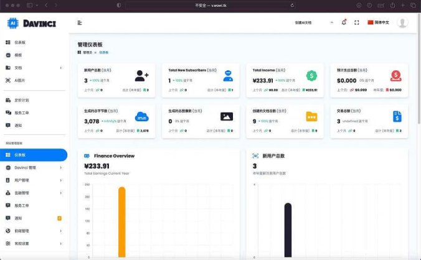Screen dimensions: 421x260
Task: Click the blue cloud icon on words card
Action: (x=141, y=116)
